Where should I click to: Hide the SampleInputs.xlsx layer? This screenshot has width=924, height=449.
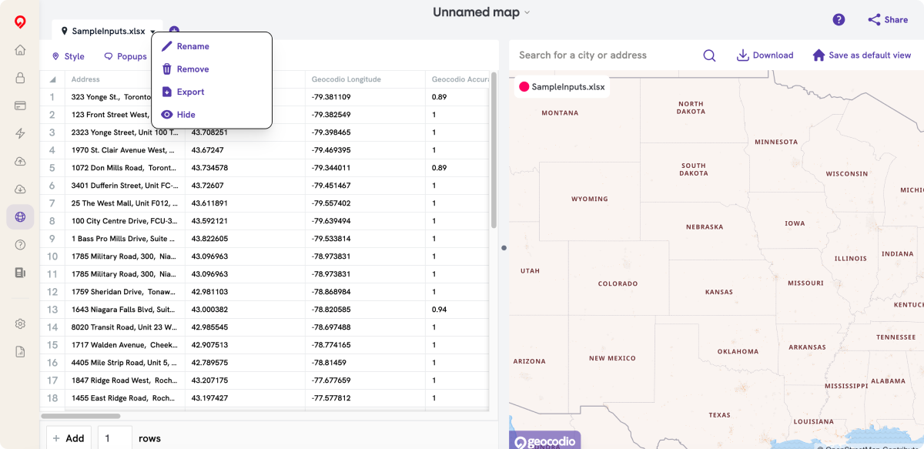178,114
